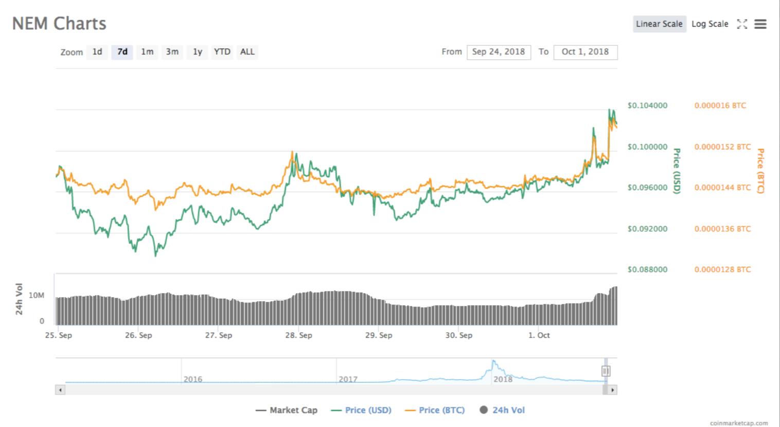Switch to Log Scale
The image size is (780, 427).
tap(710, 24)
